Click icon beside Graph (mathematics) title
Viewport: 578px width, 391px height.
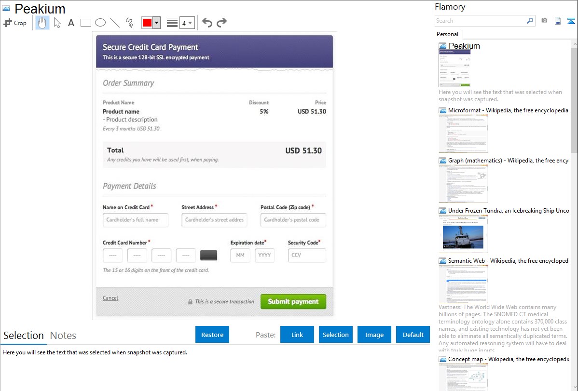pyautogui.click(x=442, y=161)
